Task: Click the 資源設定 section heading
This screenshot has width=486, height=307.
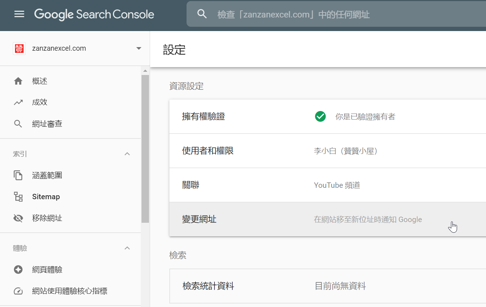Action: click(x=186, y=86)
